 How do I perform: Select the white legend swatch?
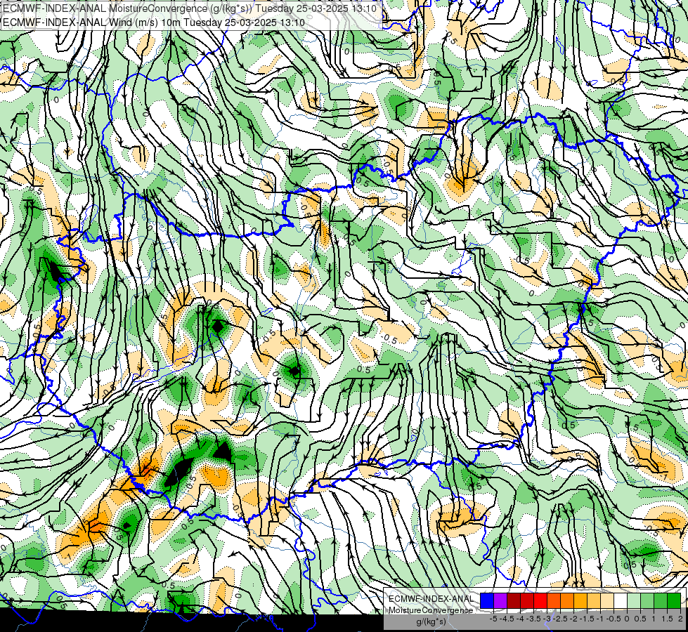coord(621,601)
